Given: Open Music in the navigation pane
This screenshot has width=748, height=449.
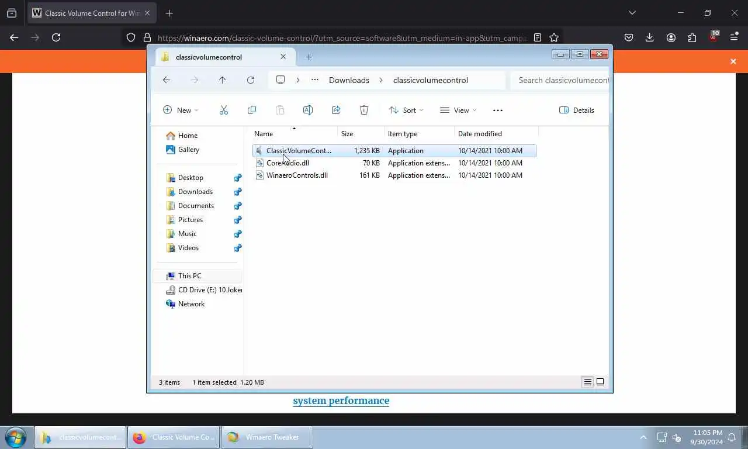Looking at the screenshot, I should 187,233.
